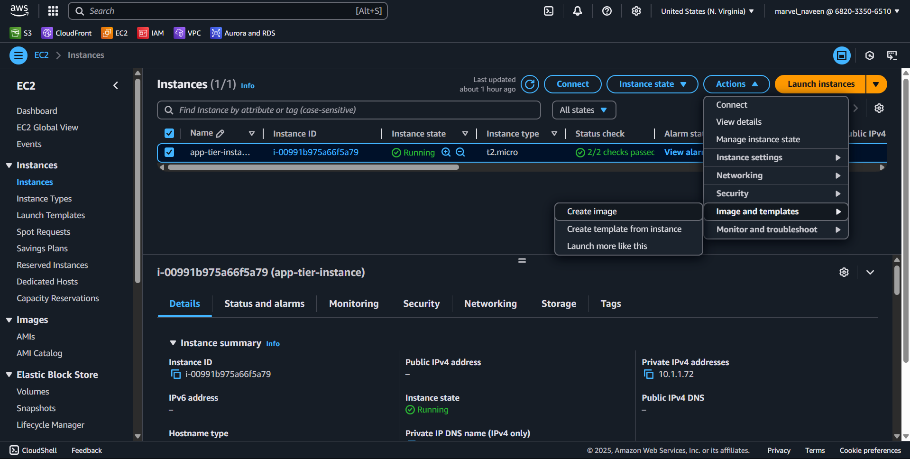Click the zoom out icon beside Running
910x459 pixels.
tap(460, 152)
